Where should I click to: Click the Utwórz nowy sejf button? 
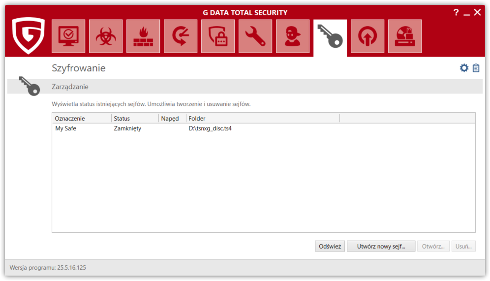pos(381,247)
